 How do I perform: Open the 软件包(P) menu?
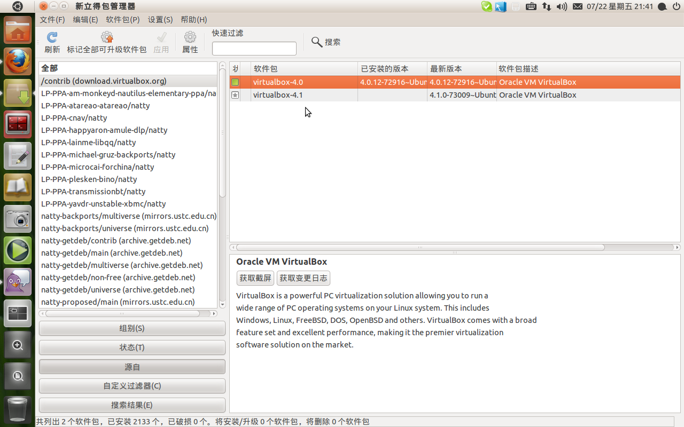pos(123,20)
